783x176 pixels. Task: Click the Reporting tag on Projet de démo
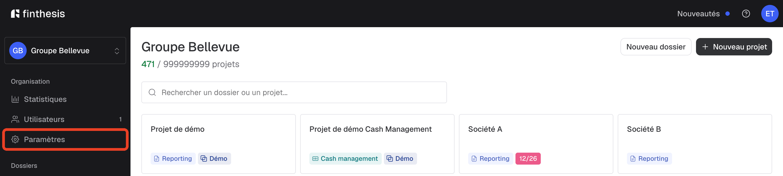tap(173, 158)
